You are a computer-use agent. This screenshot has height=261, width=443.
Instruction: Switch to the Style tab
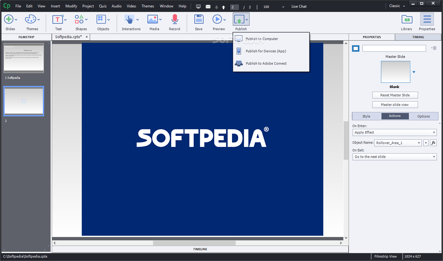pos(366,116)
